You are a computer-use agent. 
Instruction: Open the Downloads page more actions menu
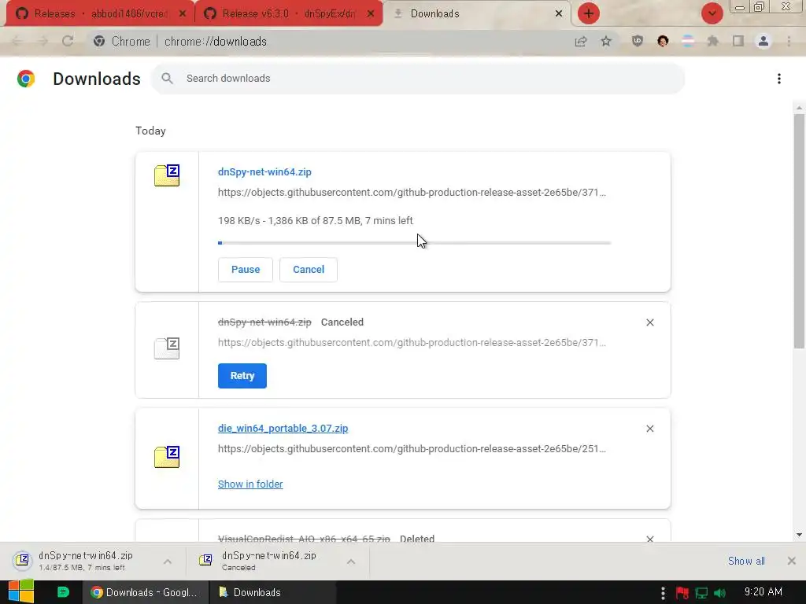click(779, 79)
